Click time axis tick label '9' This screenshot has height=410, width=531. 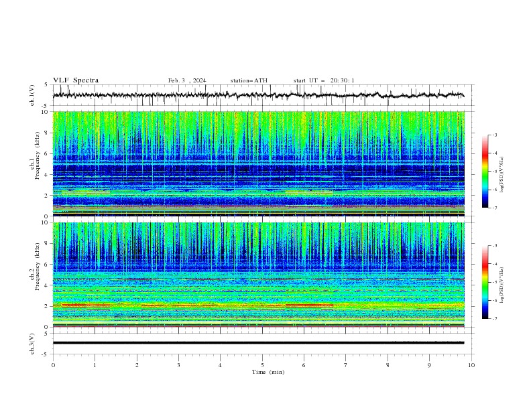[x=429, y=365]
